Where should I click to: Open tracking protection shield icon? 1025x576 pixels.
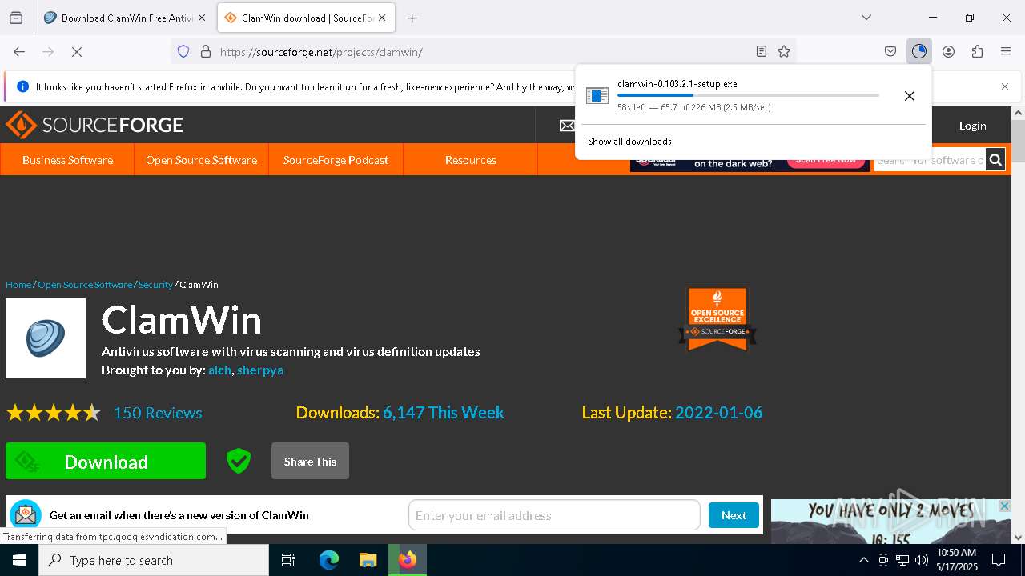pyautogui.click(x=183, y=51)
